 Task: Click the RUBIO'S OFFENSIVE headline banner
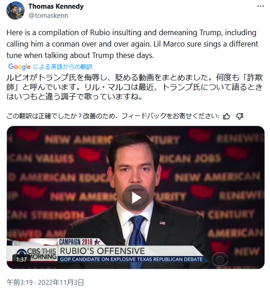[102, 251]
